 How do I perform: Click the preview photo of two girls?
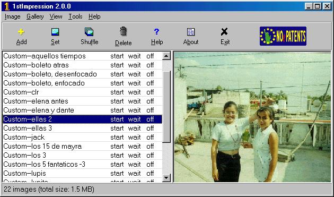tap(252, 117)
